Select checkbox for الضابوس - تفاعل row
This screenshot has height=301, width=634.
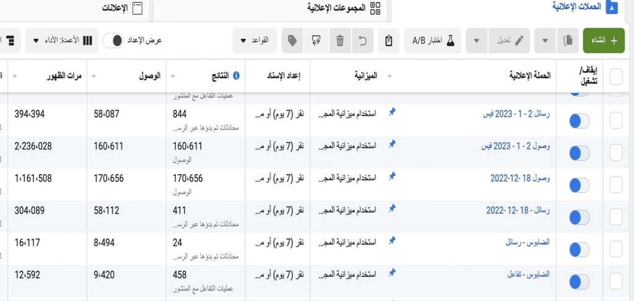click(616, 282)
